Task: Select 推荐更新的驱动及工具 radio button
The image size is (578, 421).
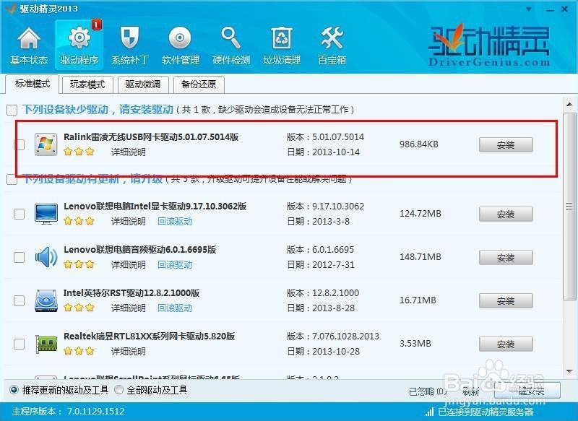Action: click(14, 390)
